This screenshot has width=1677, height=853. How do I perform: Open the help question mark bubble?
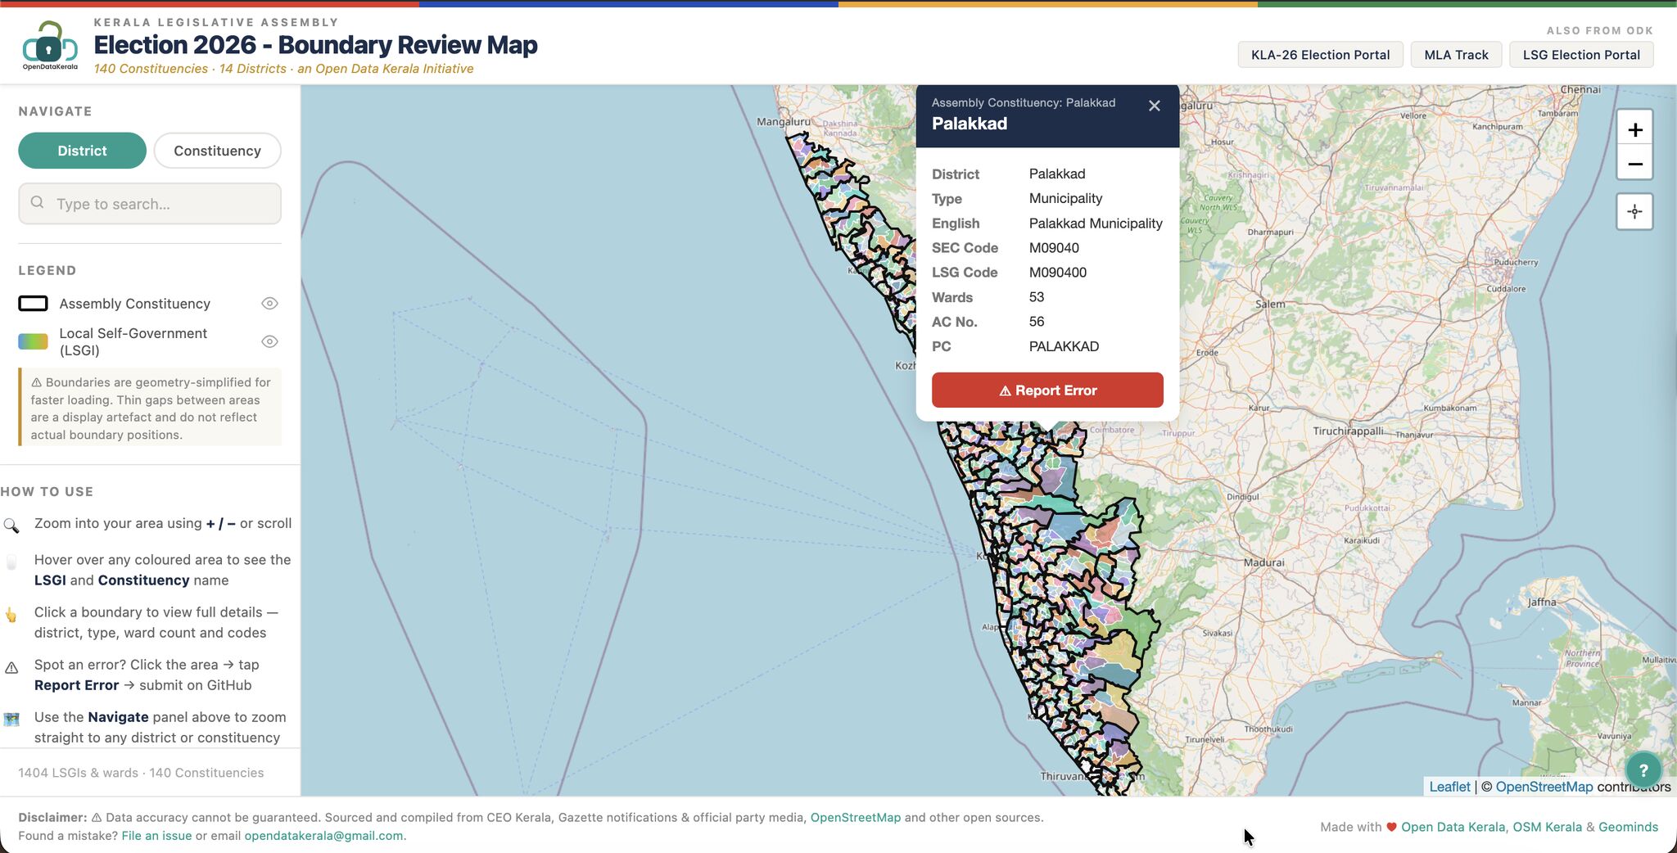[x=1643, y=769]
